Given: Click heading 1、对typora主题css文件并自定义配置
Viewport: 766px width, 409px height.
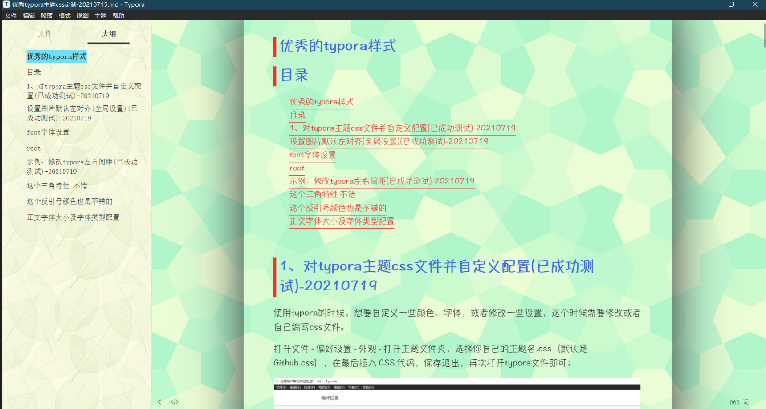Looking at the screenshot, I should pos(437,276).
